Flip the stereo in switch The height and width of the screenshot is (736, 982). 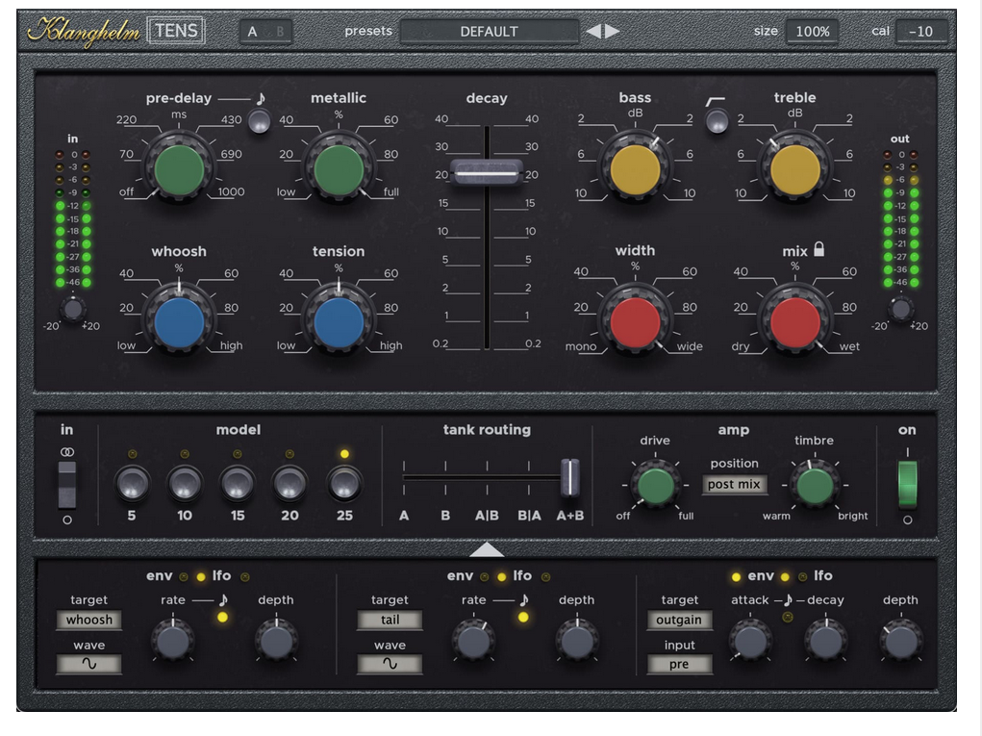(67, 485)
